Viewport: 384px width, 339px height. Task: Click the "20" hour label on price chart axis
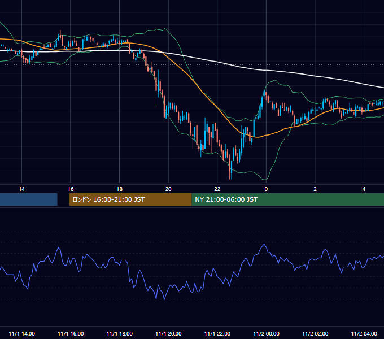(x=168, y=189)
